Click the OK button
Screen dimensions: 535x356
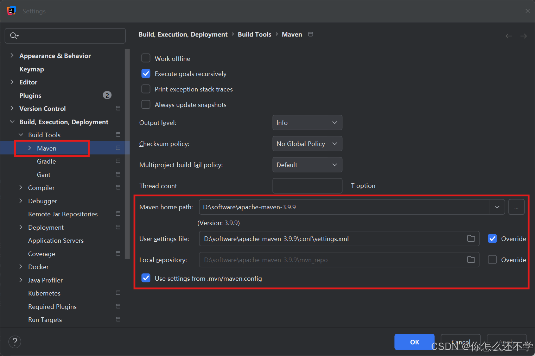pos(414,342)
